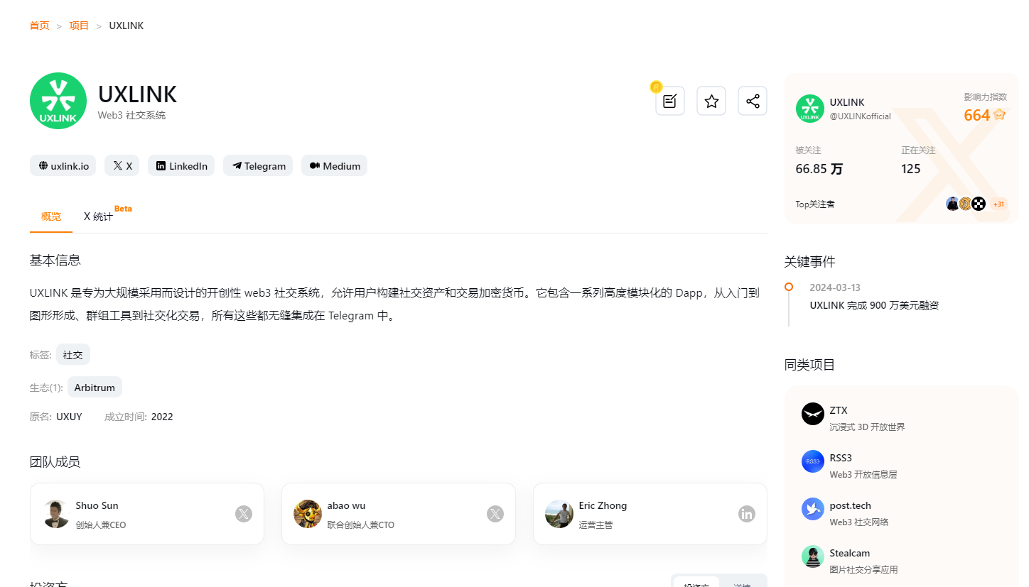Click the badge icon beside 664
The height and width of the screenshot is (587, 1029).
click(999, 114)
